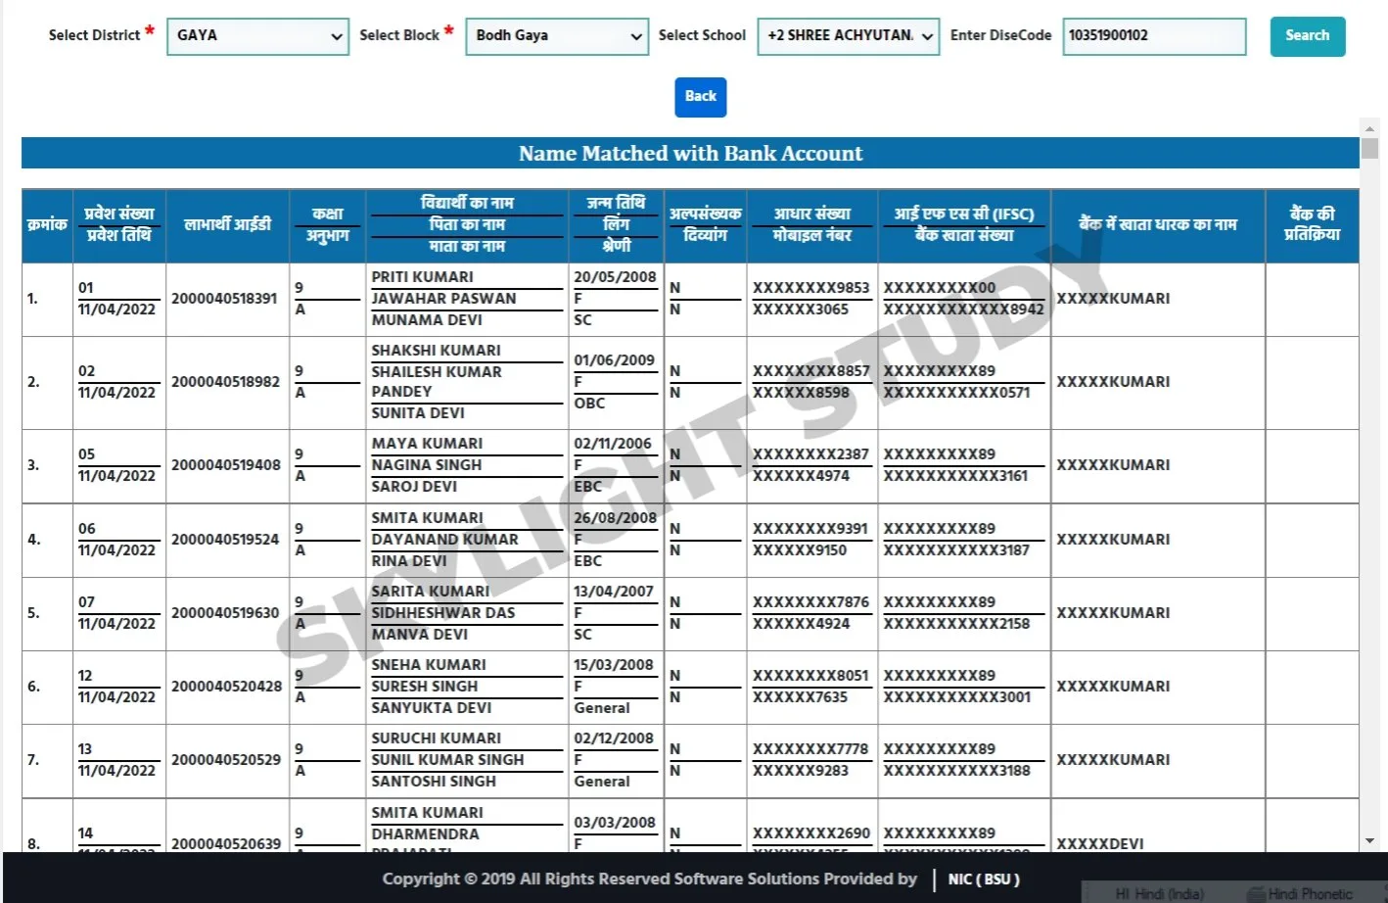Click the अल्पसंख्यक दिव्यांग column header
The width and height of the screenshot is (1388, 903).
[x=705, y=224]
